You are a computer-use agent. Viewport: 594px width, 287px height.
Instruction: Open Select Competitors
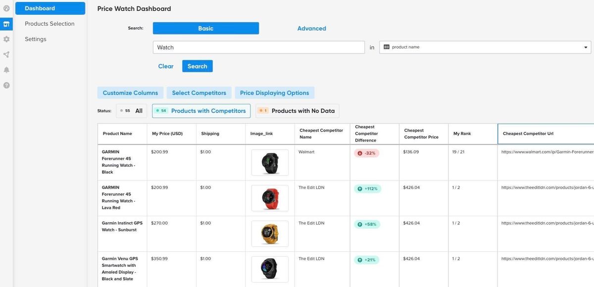[199, 93]
